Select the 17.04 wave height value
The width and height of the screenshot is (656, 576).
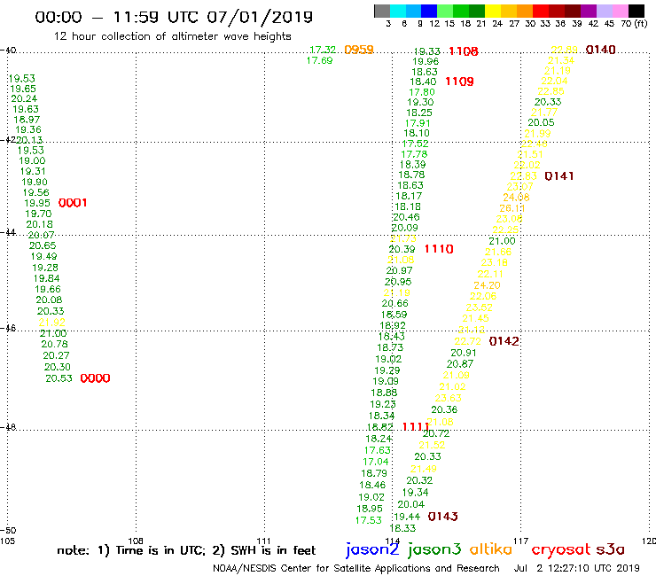click(375, 462)
